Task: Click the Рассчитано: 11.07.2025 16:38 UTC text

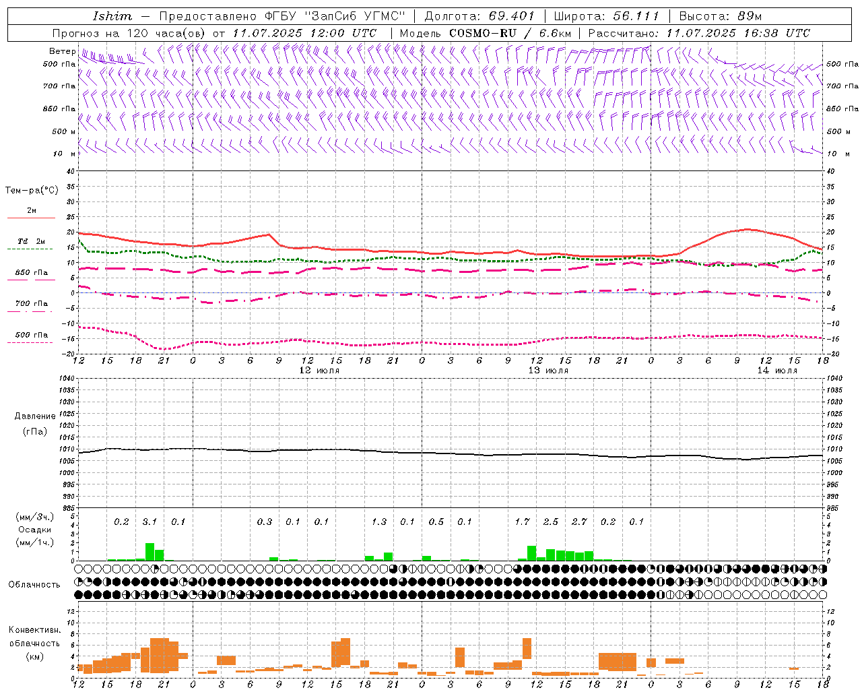Action: pyautogui.click(x=699, y=33)
